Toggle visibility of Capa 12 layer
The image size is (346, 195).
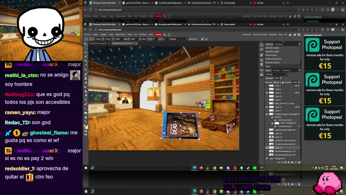click(x=267, y=107)
